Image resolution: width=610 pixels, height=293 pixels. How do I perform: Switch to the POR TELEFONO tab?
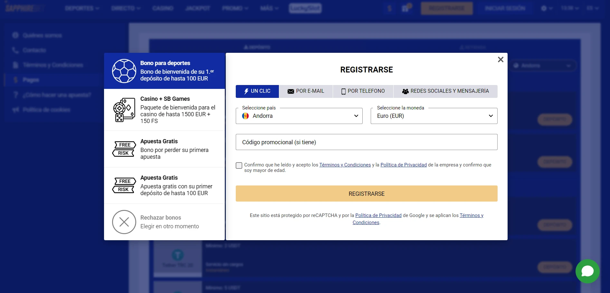click(x=363, y=91)
